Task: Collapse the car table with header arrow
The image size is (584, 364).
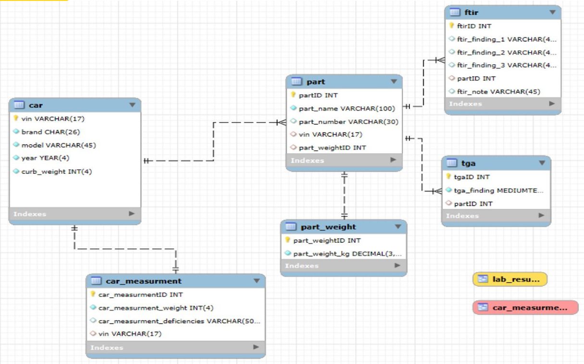Action: click(x=132, y=105)
